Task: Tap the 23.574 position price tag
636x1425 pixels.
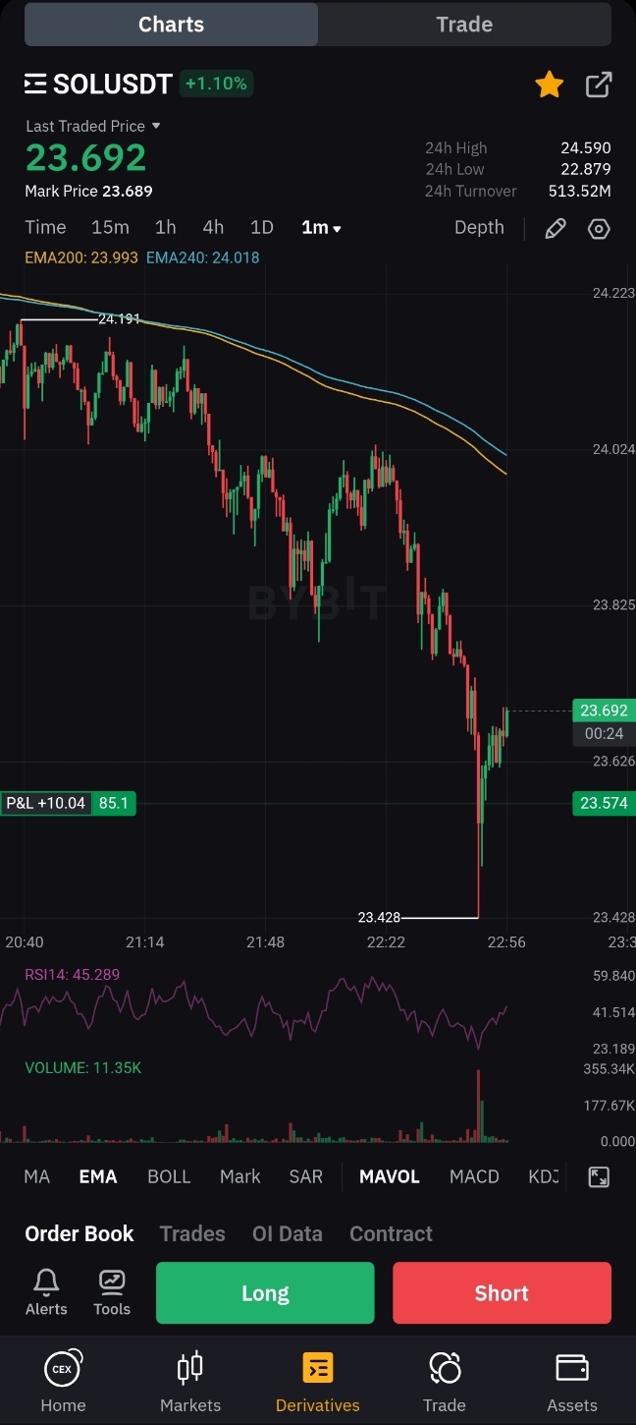Action: 604,803
